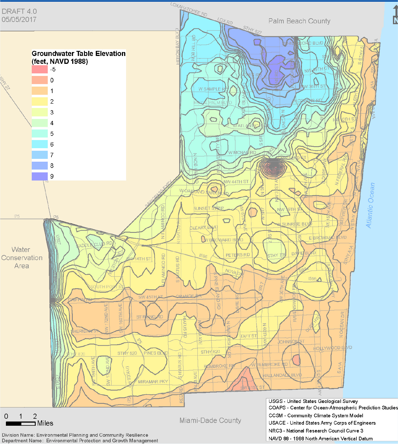
Task: Click the 'W SAMPLE RD' road label
Action: pyautogui.click(x=213, y=89)
